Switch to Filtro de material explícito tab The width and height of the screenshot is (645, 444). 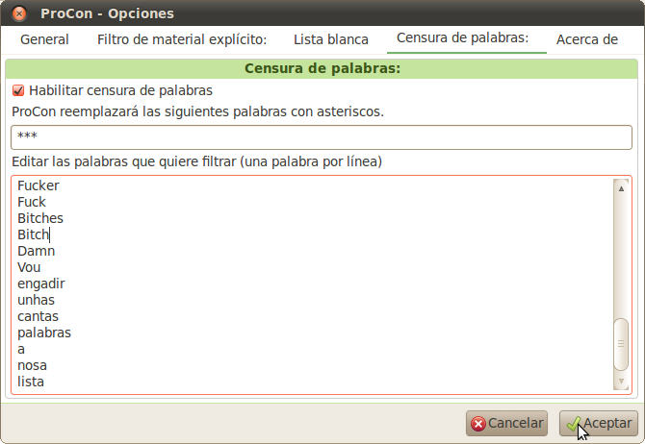[182, 39]
